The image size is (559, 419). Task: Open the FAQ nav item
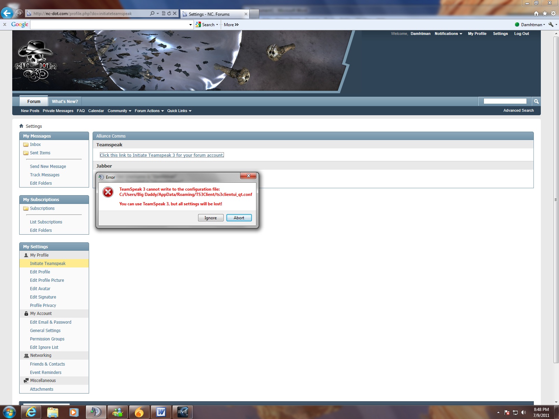point(81,111)
